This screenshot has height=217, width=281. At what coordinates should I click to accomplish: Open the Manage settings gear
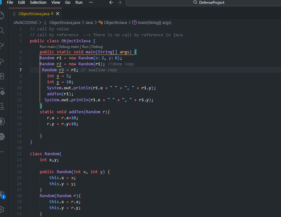coord(2,209)
